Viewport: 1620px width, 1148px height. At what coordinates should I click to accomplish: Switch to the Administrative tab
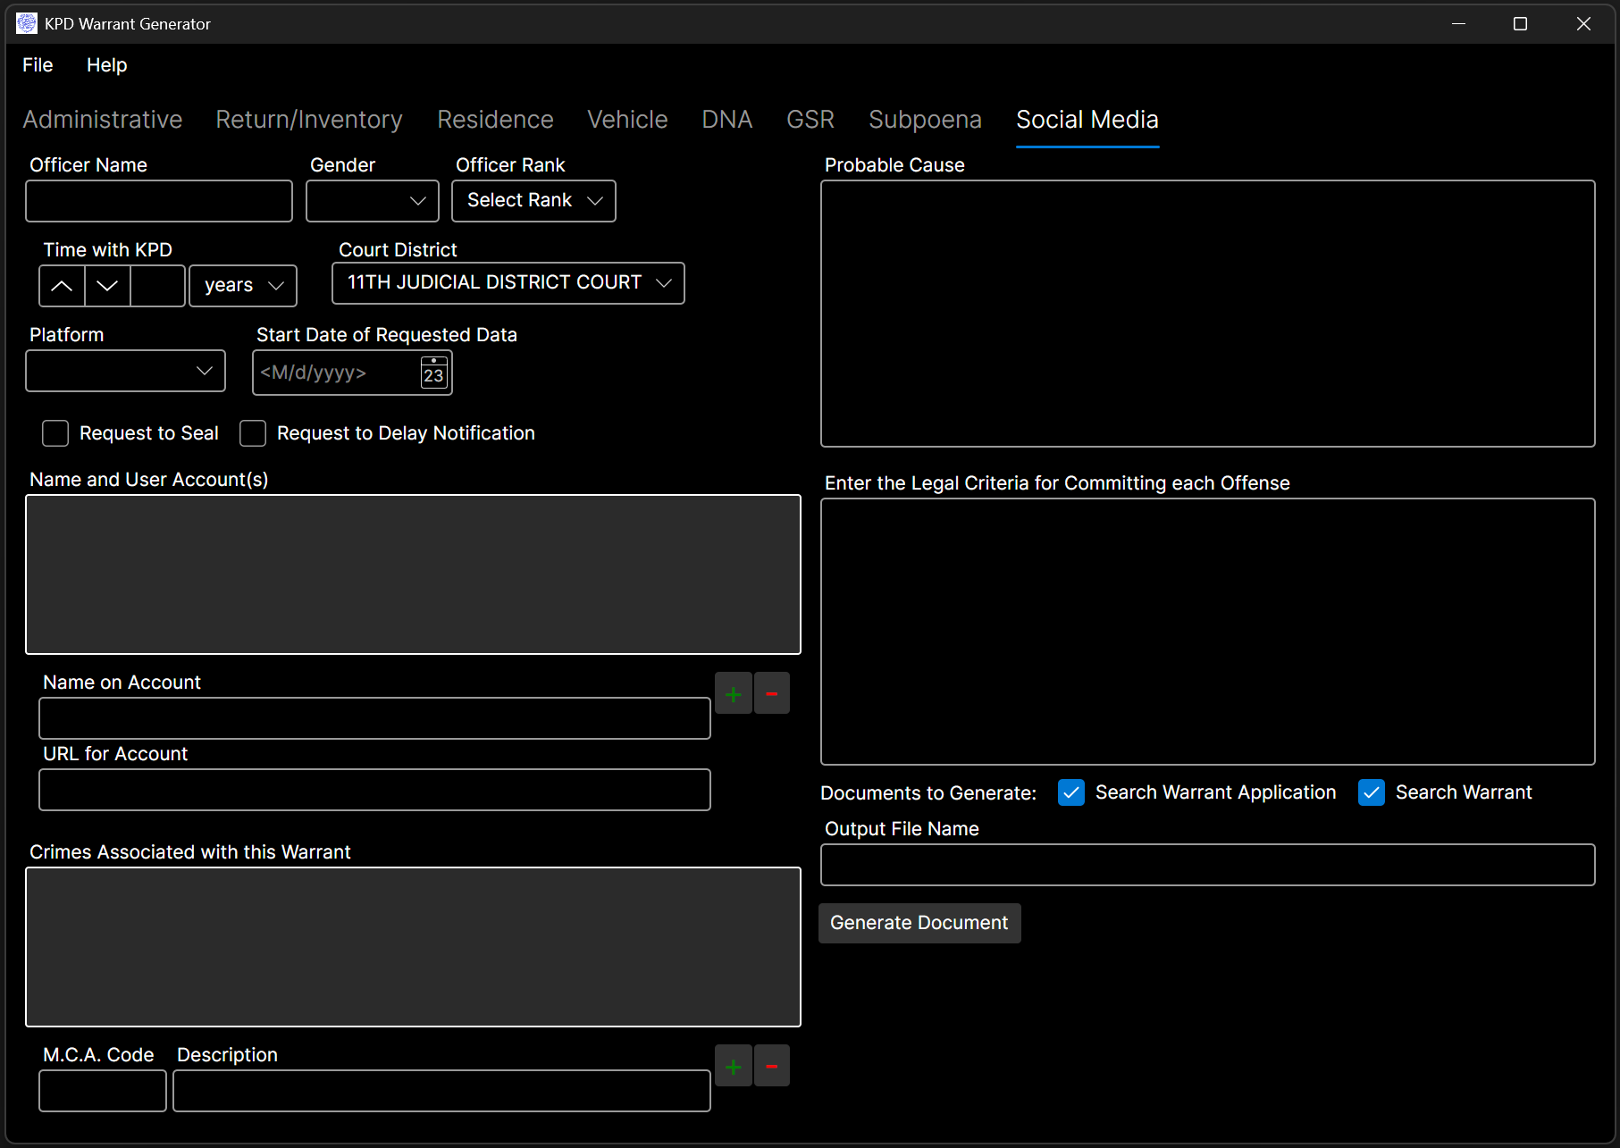[x=103, y=119]
